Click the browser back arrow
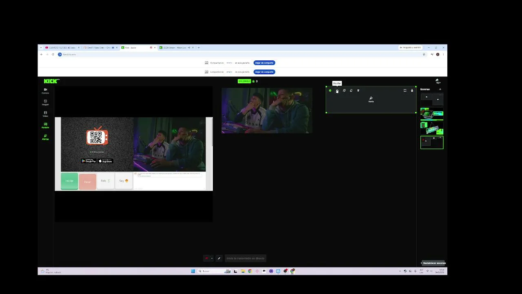Image resolution: width=522 pixels, height=294 pixels. (41, 54)
